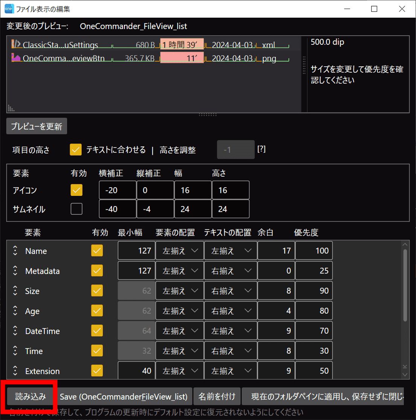Disable the Age column checkbox

point(97,311)
